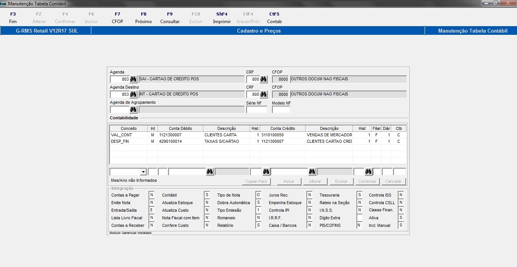Viewport: 517px width, 267px height.
Task: Click the Controla ISS flag field
Action: (401, 195)
